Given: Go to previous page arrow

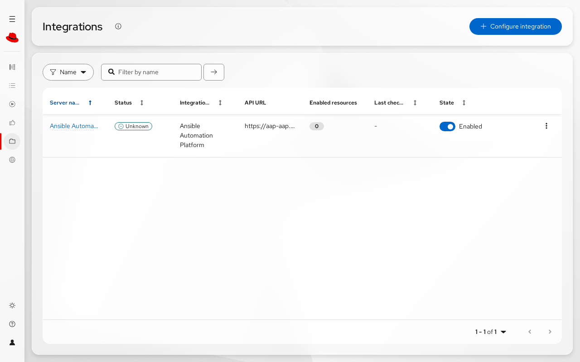Looking at the screenshot, I should (530, 332).
